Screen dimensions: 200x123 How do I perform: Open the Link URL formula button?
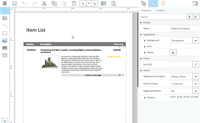point(196,64)
